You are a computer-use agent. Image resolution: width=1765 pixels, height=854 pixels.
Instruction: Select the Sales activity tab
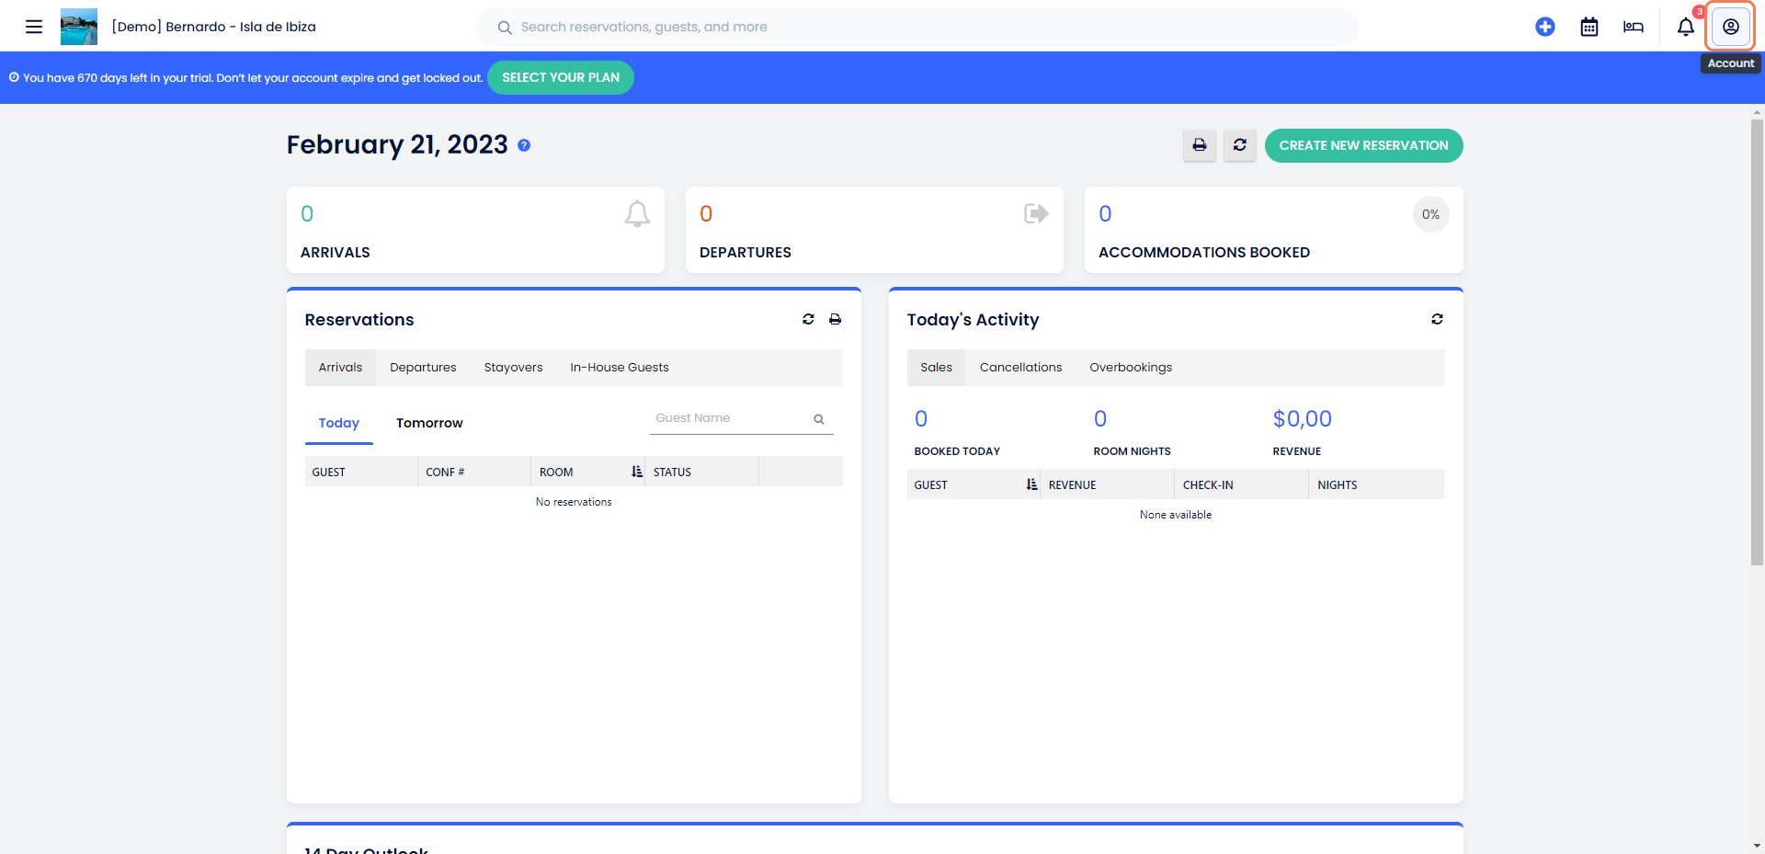tap(936, 367)
